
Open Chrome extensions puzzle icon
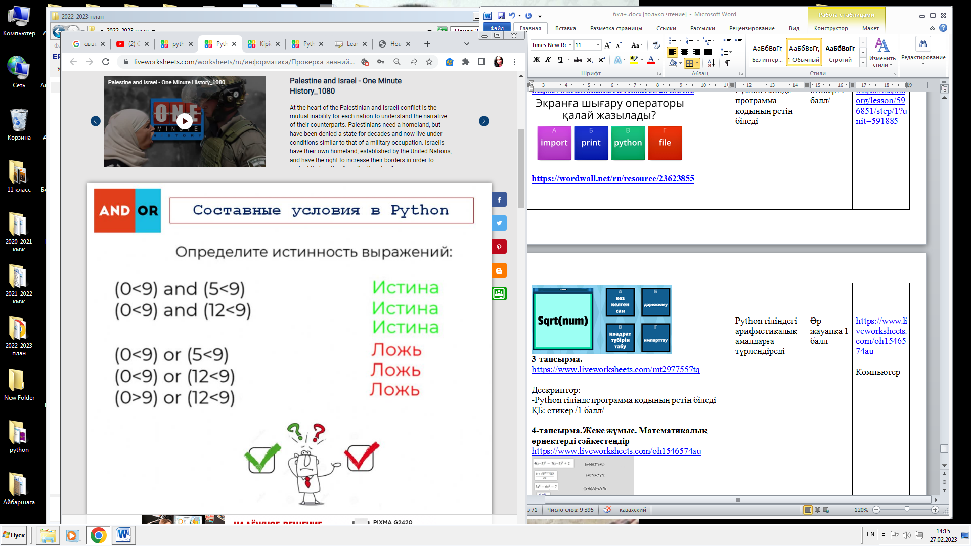pos(466,62)
